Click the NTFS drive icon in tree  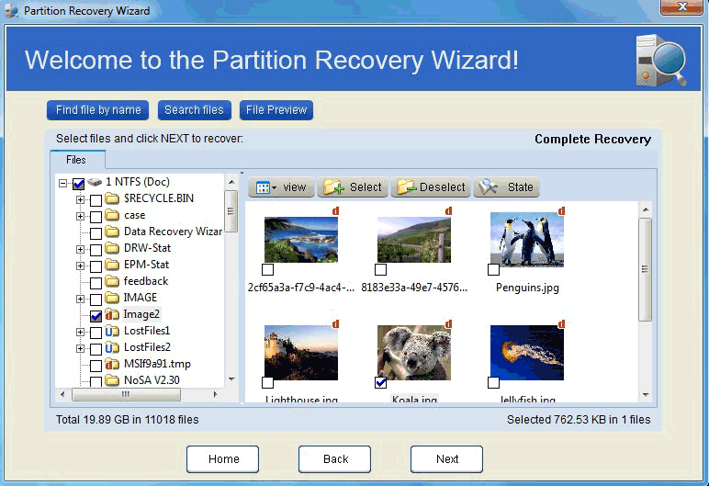pyautogui.click(x=96, y=182)
